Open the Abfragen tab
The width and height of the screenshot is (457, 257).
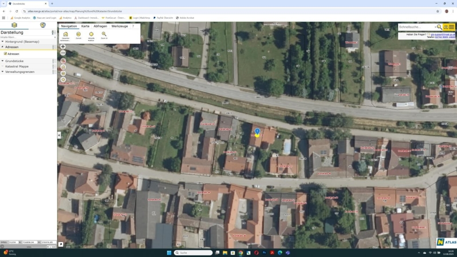click(x=100, y=26)
